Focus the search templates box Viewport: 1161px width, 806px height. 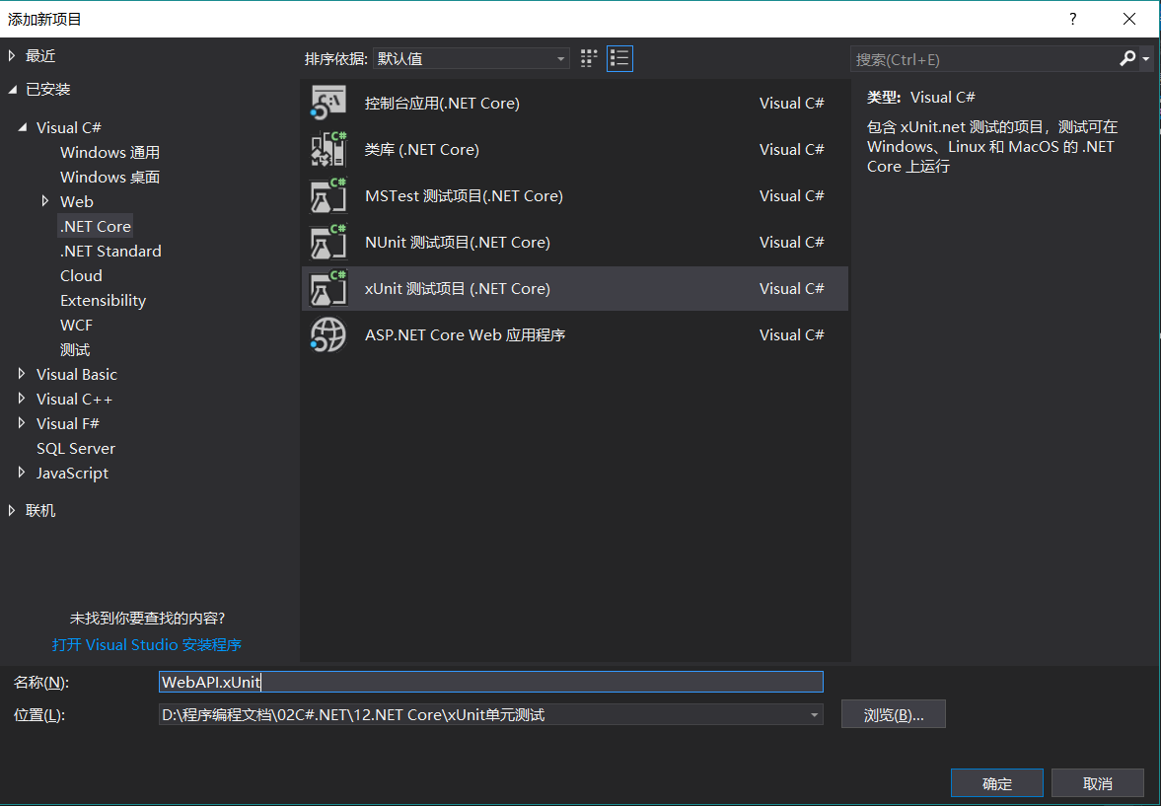(984, 59)
